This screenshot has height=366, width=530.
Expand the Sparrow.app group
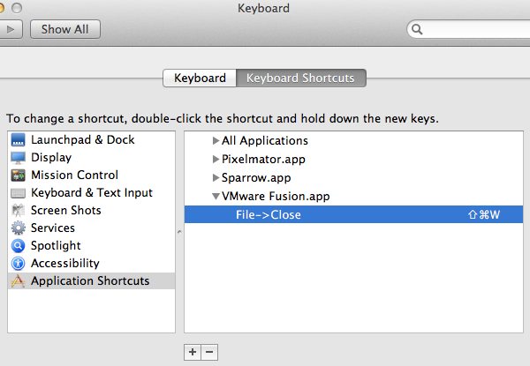click(x=216, y=178)
